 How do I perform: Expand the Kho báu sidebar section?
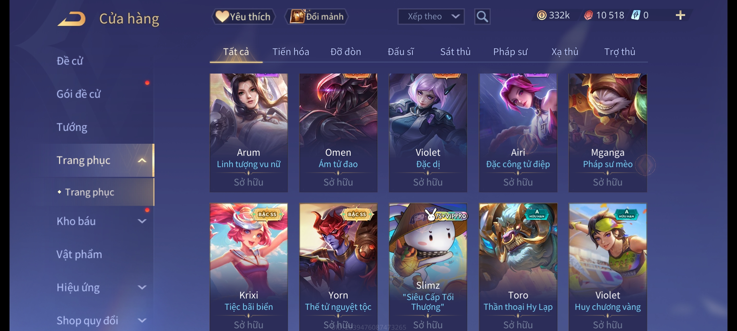(142, 221)
